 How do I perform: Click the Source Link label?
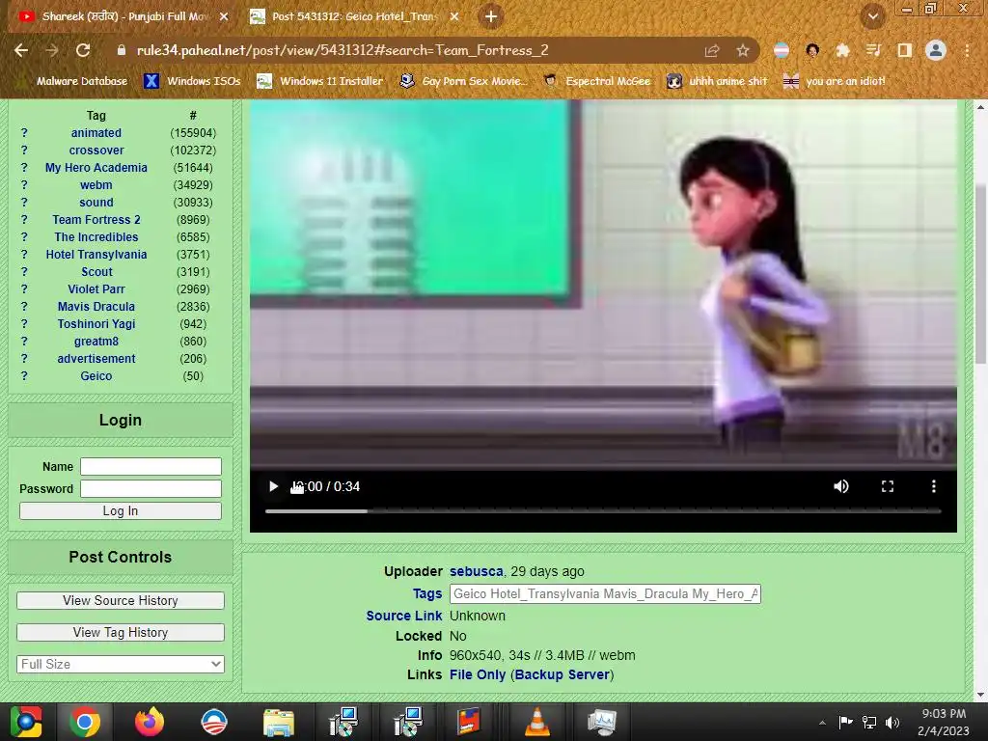tap(404, 616)
